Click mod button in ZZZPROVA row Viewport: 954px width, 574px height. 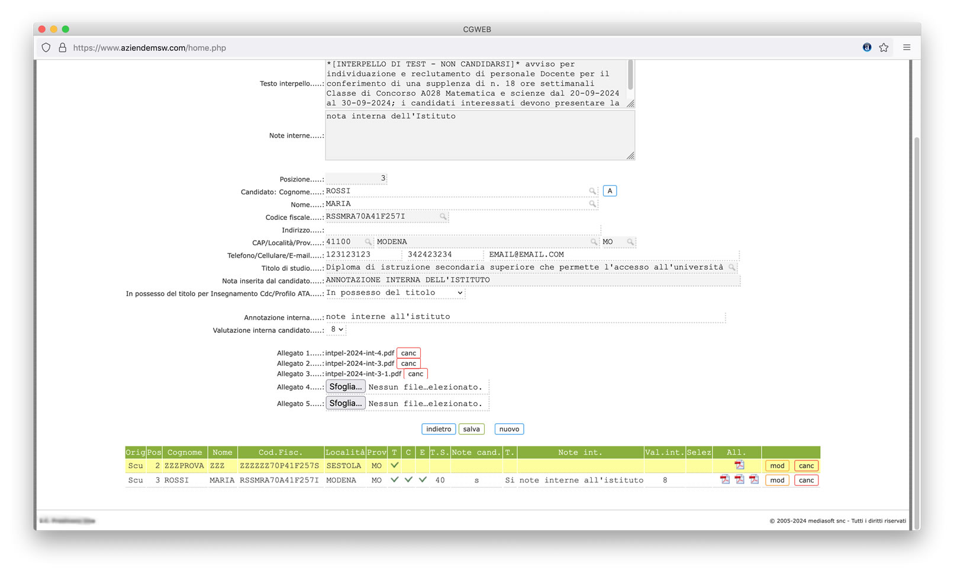(x=777, y=466)
